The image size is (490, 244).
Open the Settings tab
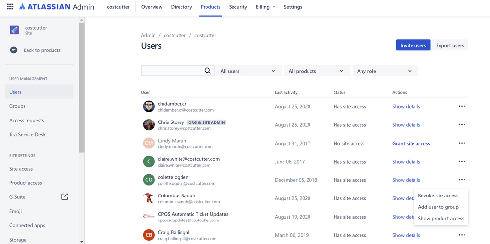pos(293,7)
